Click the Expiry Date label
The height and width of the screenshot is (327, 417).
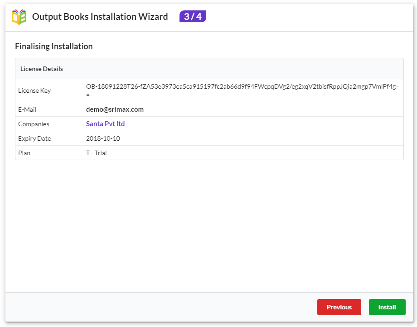[34, 138]
